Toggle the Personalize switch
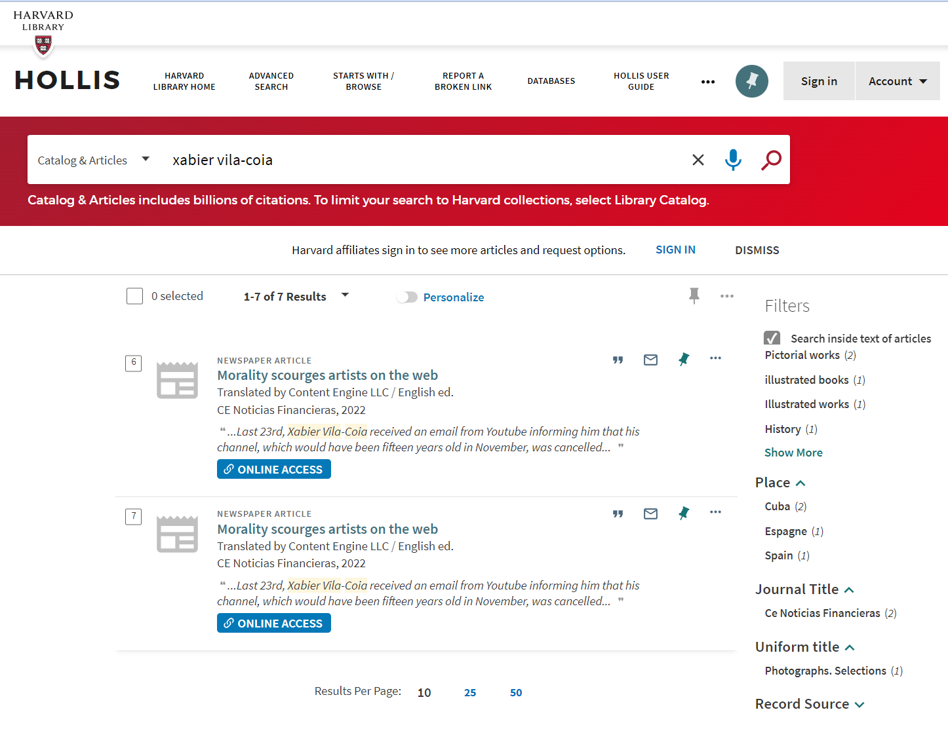Screen dimensions: 948x729 (407, 297)
